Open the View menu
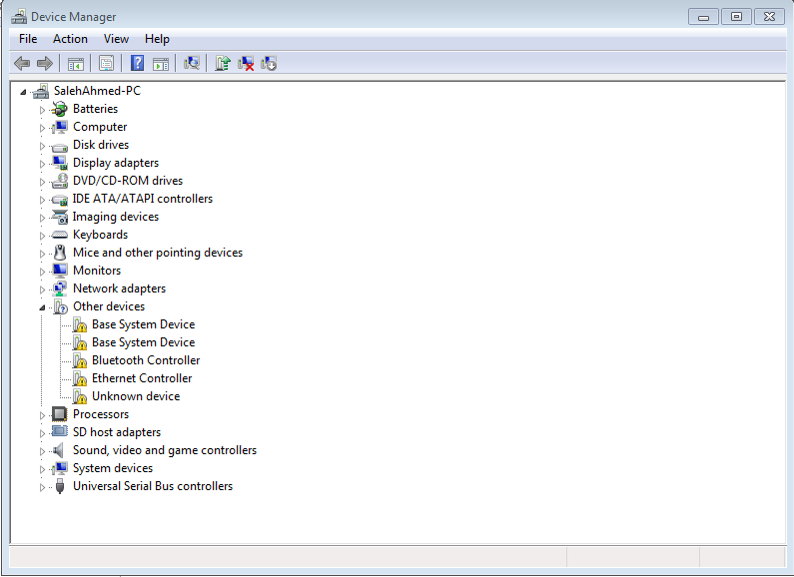 tap(116, 39)
